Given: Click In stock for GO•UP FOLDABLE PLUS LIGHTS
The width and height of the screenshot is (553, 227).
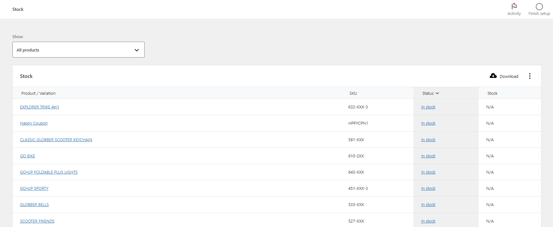Looking at the screenshot, I should click(x=428, y=172).
